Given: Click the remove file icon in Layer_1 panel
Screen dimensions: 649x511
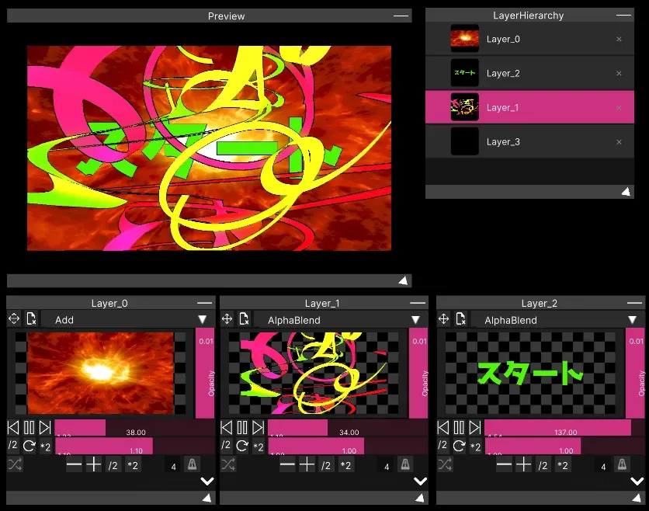Looking at the screenshot, I should 245,319.
